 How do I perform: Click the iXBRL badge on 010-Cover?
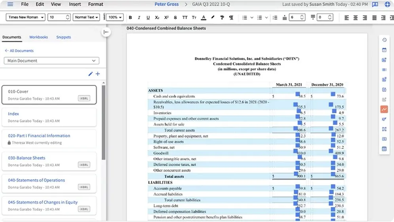pyautogui.click(x=84, y=98)
